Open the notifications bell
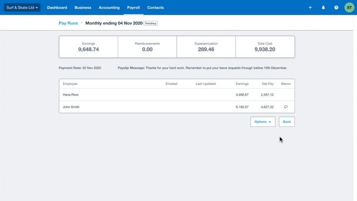The height and width of the screenshot is (201, 357). (x=324, y=7)
